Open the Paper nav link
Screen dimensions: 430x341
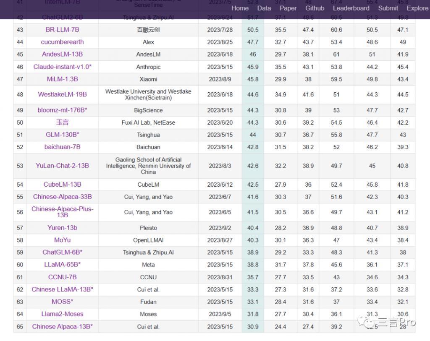click(x=288, y=8)
